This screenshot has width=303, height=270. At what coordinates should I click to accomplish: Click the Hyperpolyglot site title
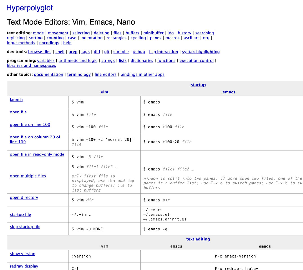coord(30,8)
